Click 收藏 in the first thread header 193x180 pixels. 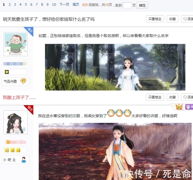[x=172, y=19]
